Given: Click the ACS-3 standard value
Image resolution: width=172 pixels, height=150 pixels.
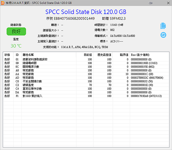Looking at the screenshot, I should (x=117, y=41).
